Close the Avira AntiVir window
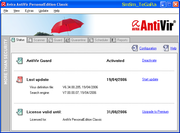Viewport: 180px width, 133px height. click(x=176, y=4)
